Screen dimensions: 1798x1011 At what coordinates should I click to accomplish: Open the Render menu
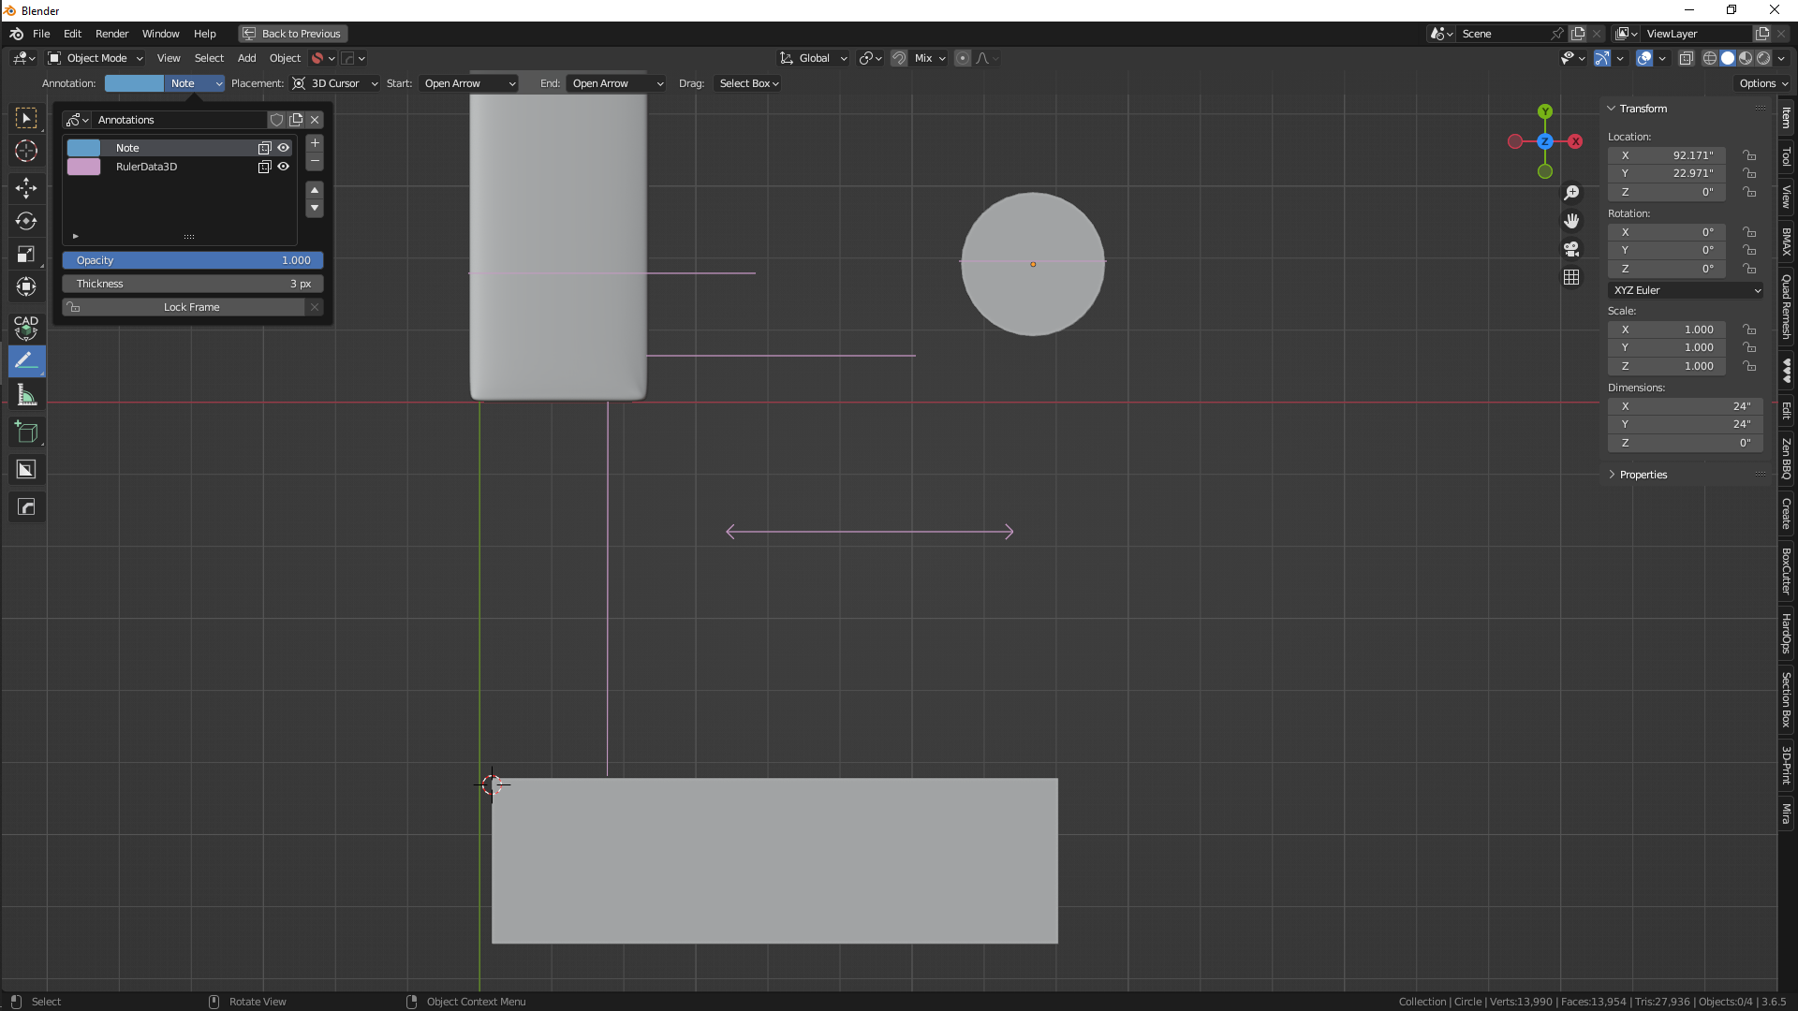coord(111,34)
